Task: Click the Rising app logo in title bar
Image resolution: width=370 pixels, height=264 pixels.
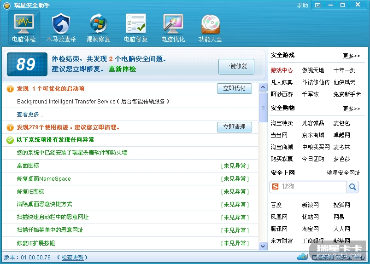Action: (x=7, y=6)
